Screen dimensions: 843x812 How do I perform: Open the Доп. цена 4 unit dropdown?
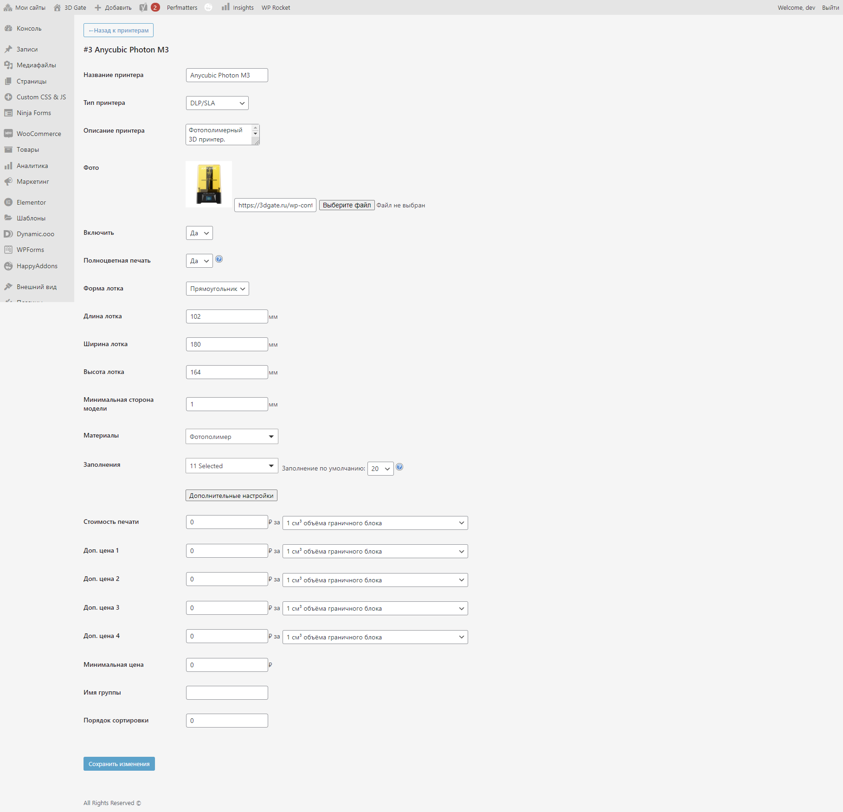point(375,637)
